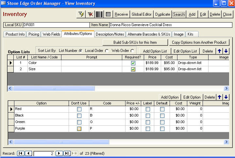Click Delete next to Edit Option
Viewport: 235px width, 158px height.
(210, 97)
